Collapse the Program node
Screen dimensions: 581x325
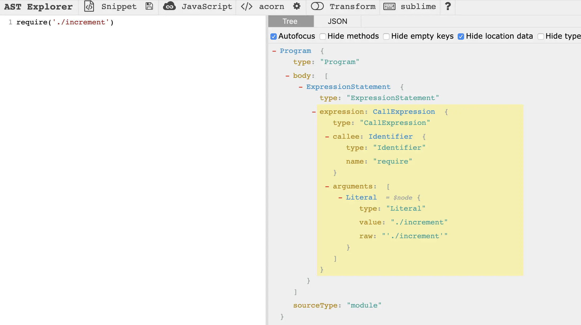click(x=274, y=51)
